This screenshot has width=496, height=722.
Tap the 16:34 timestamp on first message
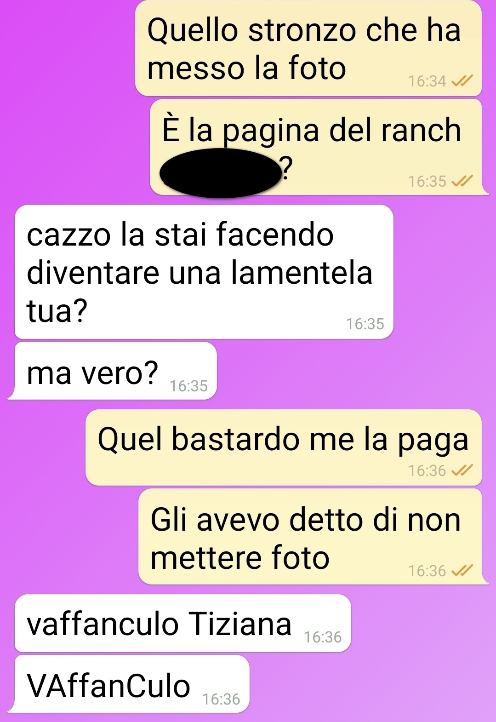(427, 81)
